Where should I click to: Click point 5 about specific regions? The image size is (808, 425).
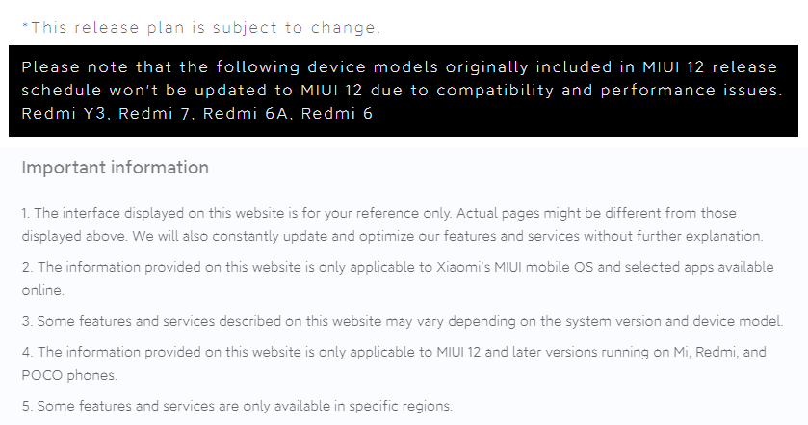click(x=237, y=406)
